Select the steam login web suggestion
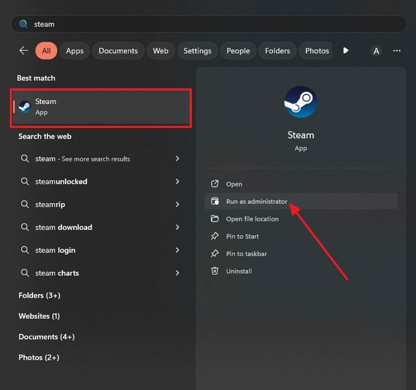The width and height of the screenshot is (416, 390). click(100, 250)
